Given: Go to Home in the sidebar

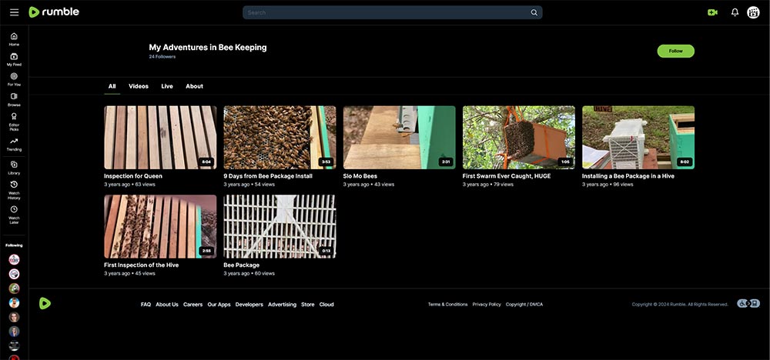Looking at the screenshot, I should (14, 39).
